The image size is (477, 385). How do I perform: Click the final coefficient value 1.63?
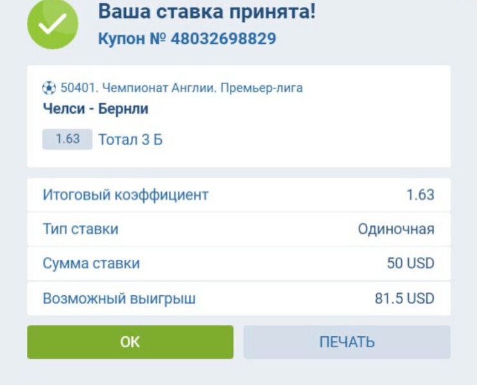pos(421,195)
